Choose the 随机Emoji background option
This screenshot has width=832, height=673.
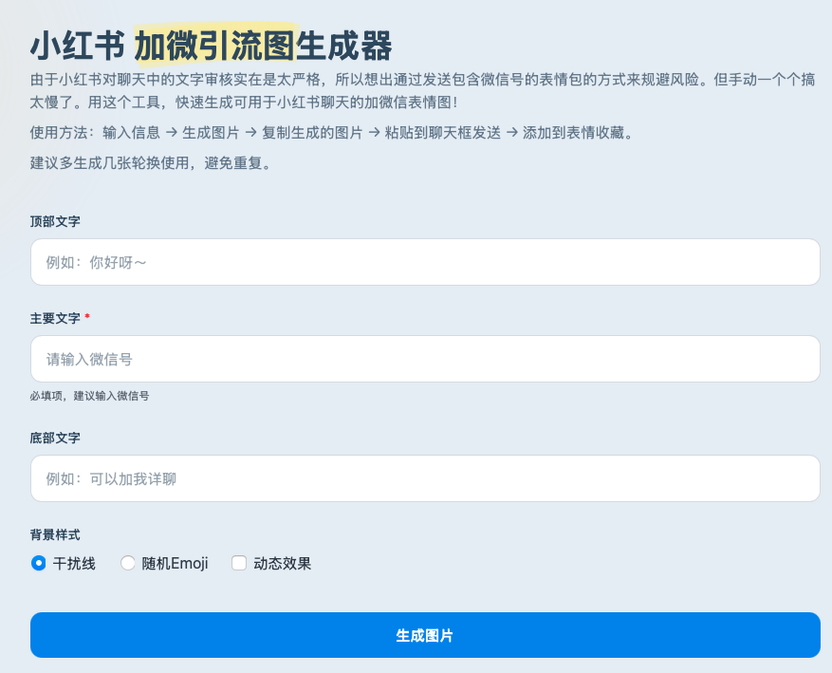(x=128, y=563)
